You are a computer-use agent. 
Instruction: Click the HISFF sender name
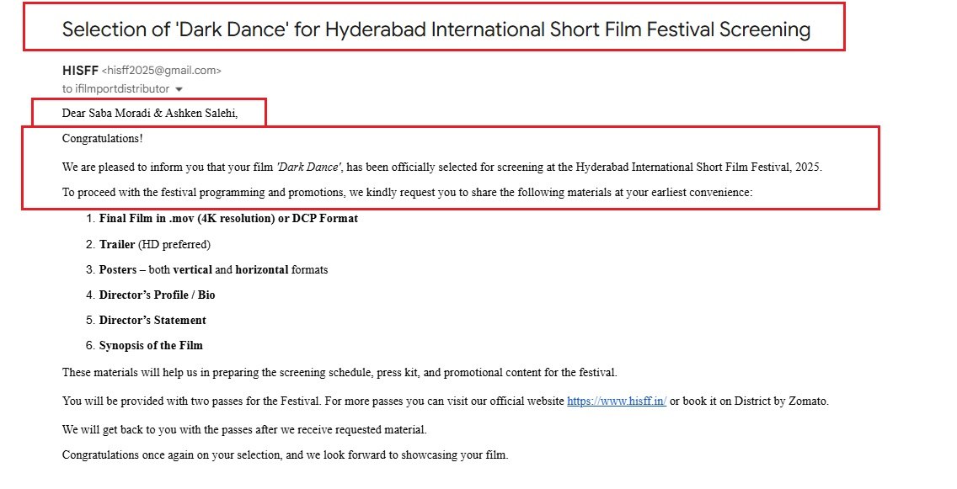(x=80, y=71)
